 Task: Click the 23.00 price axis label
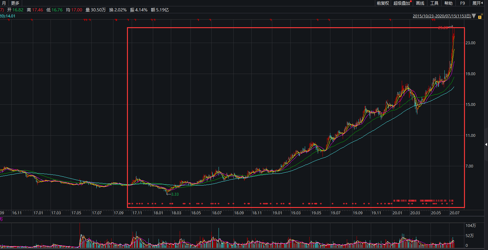click(x=471, y=43)
